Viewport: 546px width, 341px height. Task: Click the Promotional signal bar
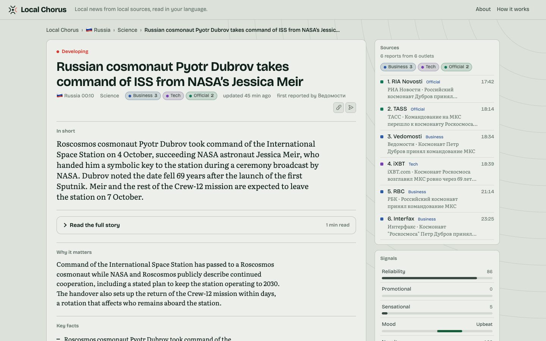point(437,296)
